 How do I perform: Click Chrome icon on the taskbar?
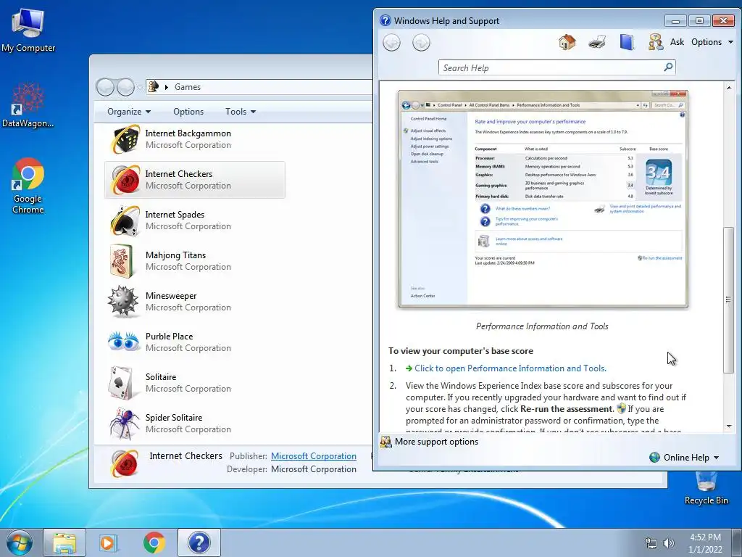click(154, 542)
